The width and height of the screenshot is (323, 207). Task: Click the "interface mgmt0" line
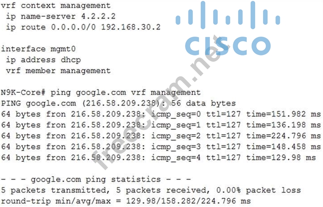38,49
